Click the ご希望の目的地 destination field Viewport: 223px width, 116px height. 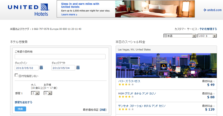tap(60, 57)
